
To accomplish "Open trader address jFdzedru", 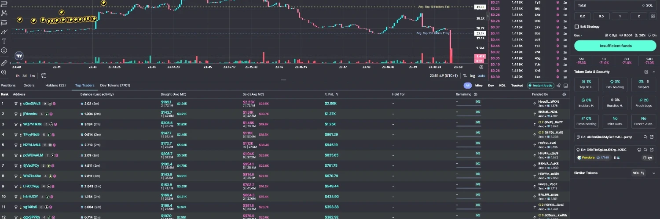I will point(30,114).
